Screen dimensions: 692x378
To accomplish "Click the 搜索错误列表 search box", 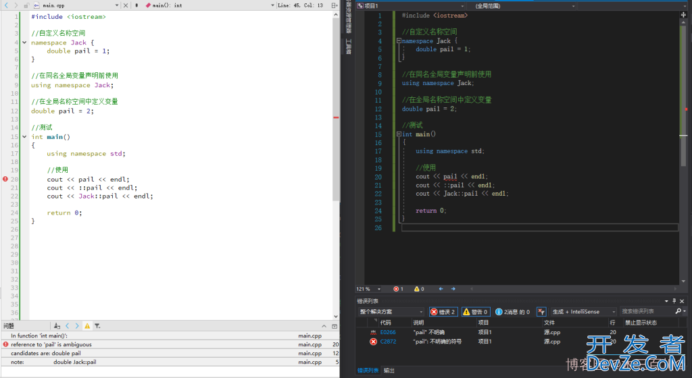I will tap(647, 312).
